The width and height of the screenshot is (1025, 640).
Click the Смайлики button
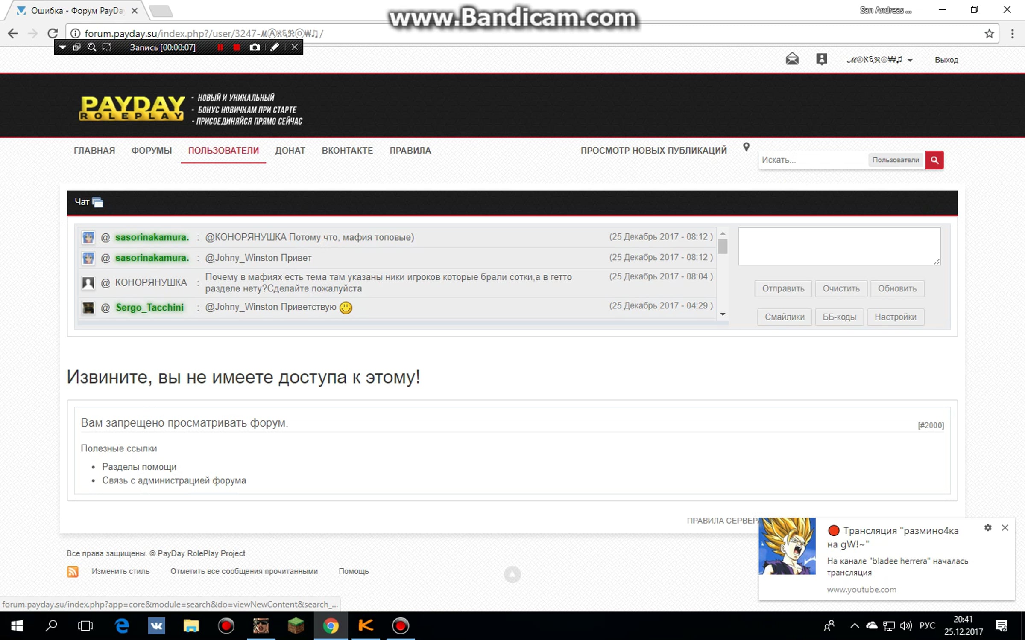coord(784,317)
